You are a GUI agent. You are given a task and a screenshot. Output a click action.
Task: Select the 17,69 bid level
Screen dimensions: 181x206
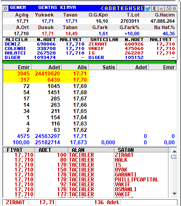click(x=46, y=86)
